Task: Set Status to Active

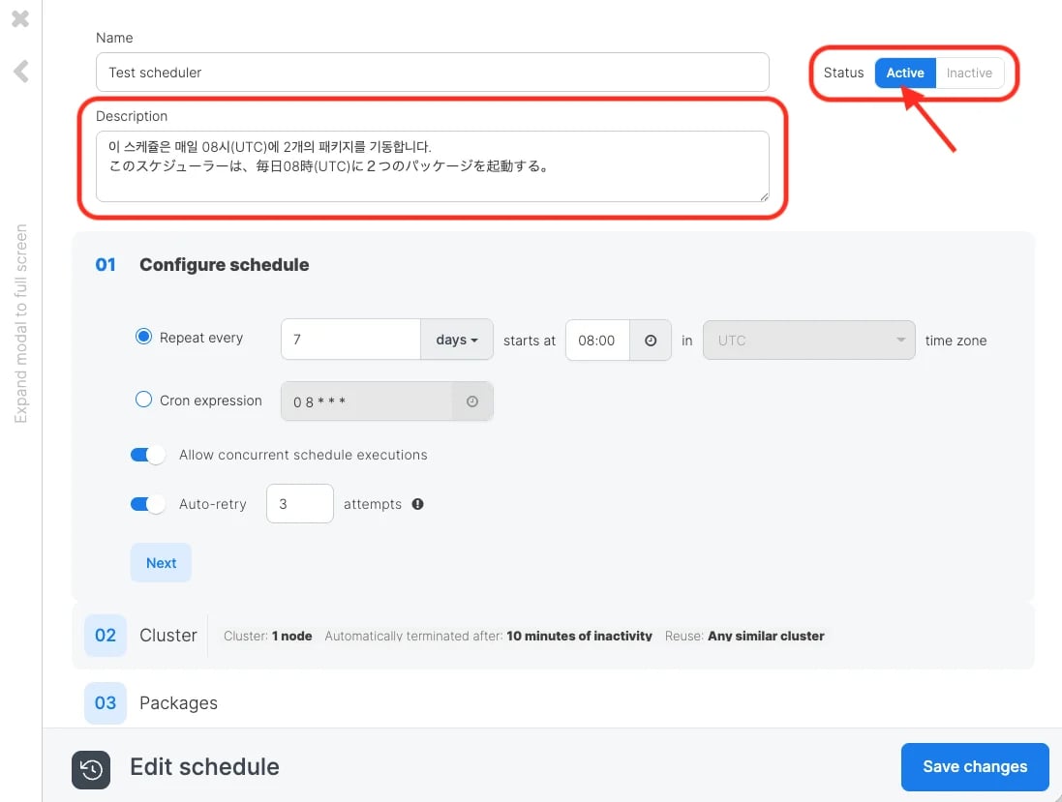Action: pos(905,74)
